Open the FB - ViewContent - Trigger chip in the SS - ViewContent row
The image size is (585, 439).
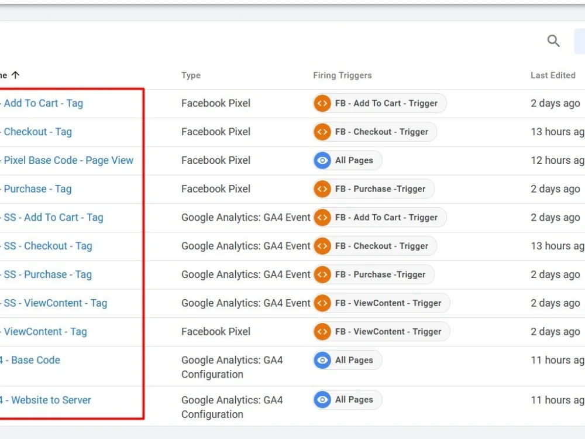tap(381, 303)
